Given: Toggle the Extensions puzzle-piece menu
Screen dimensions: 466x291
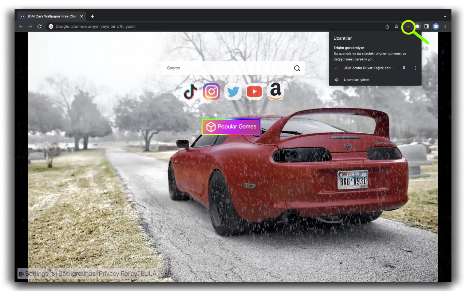Looking at the screenshot, I should [x=418, y=27].
